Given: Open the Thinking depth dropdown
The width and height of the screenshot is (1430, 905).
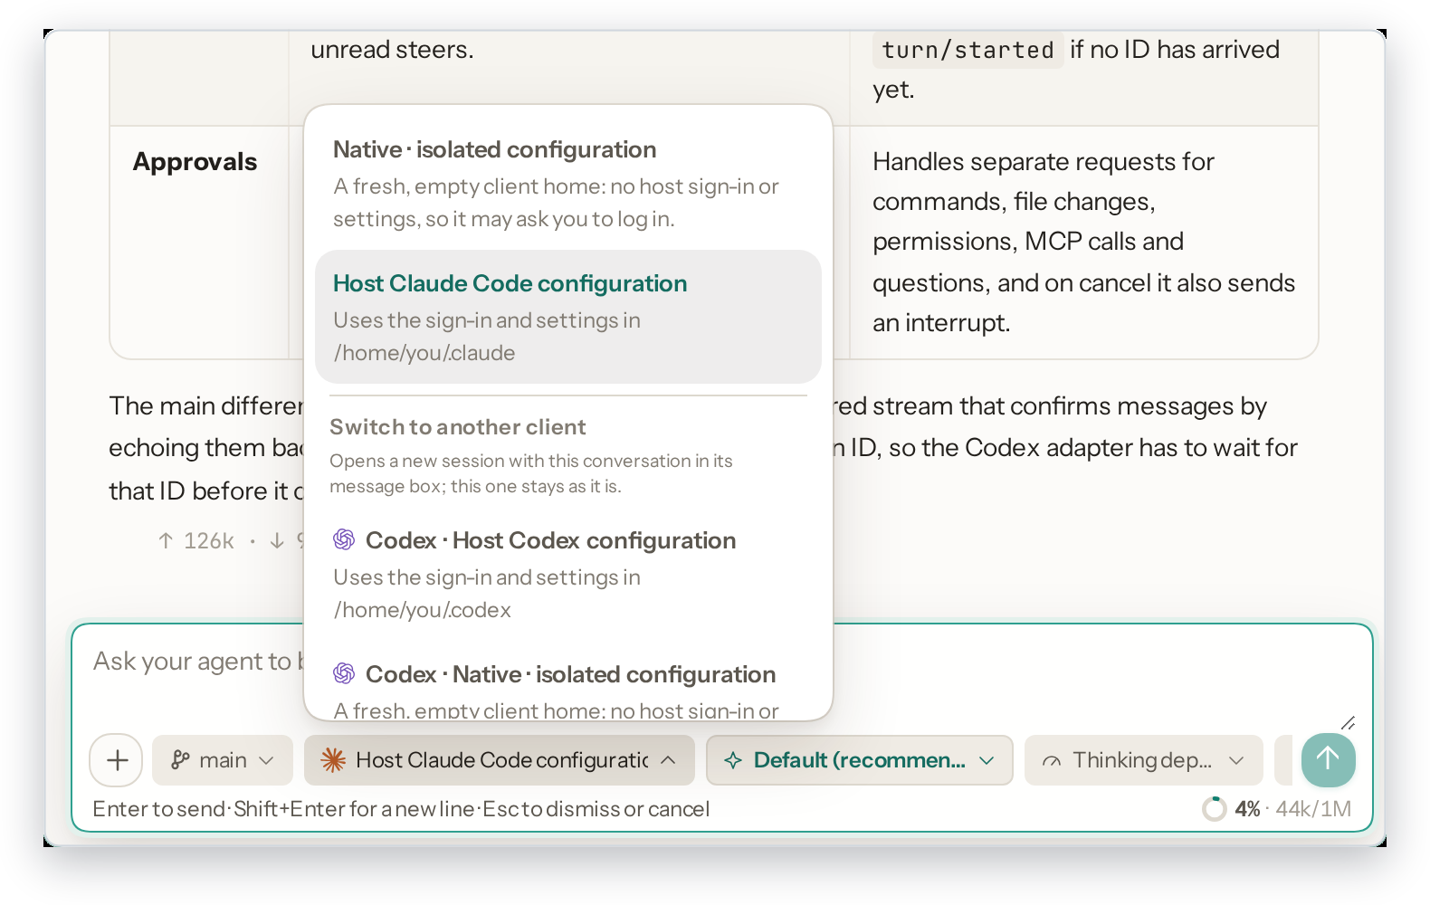Looking at the screenshot, I should coord(1143,760).
